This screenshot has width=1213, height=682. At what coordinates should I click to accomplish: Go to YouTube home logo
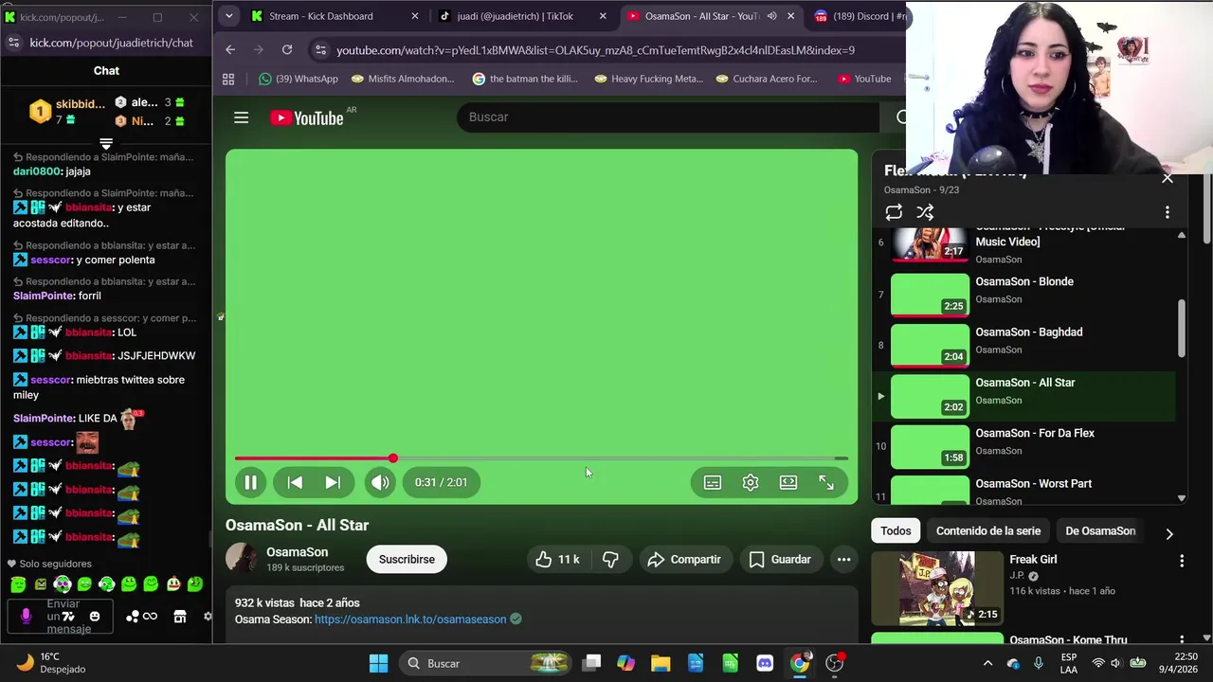click(306, 117)
